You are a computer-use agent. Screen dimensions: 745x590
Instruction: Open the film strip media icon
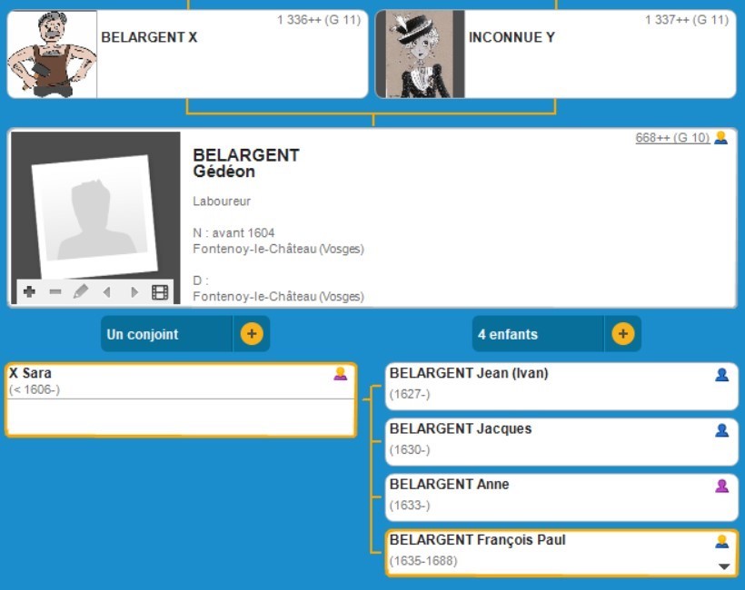click(160, 291)
